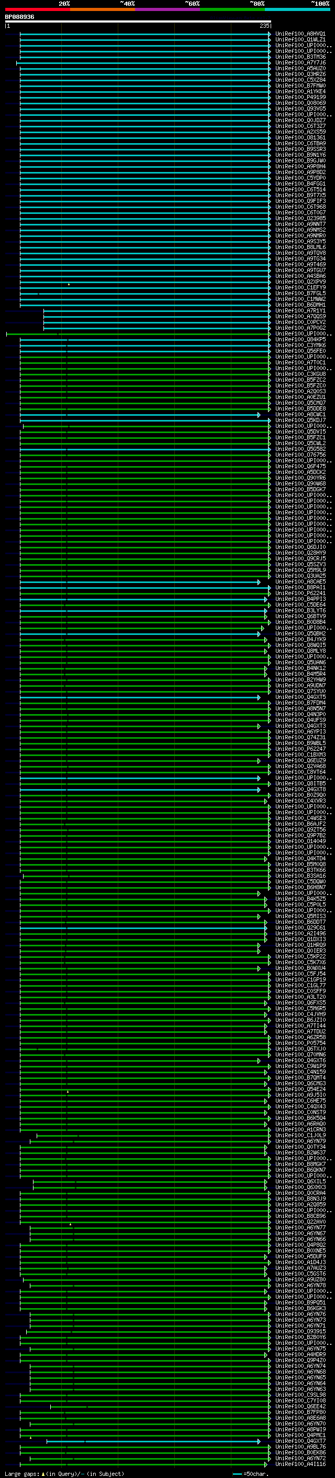Select hit UniRef100_Q74Z31
Screen dimensions: 335x1478
pos(300,737)
